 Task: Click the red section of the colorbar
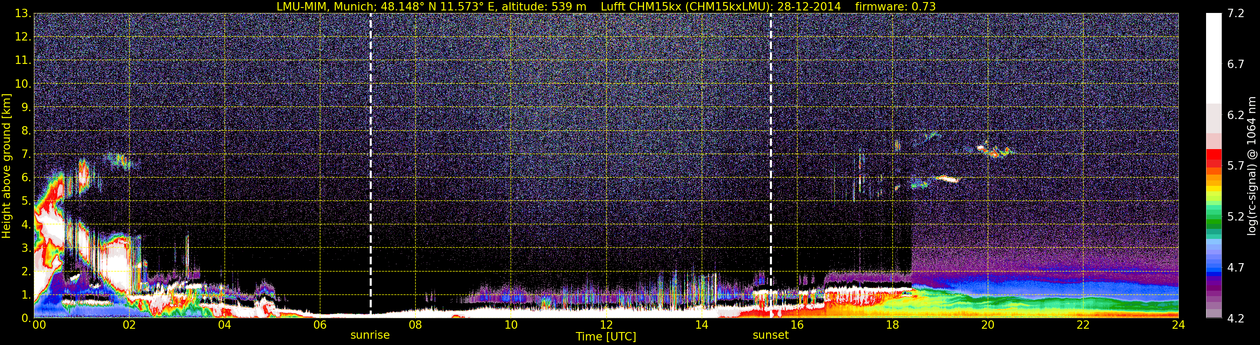[x=1214, y=159]
